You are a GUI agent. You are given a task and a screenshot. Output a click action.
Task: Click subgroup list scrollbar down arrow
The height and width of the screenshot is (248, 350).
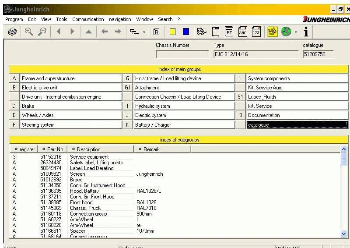(343, 234)
